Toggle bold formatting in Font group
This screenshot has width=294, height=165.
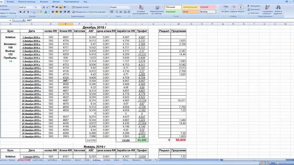coord(20,12)
